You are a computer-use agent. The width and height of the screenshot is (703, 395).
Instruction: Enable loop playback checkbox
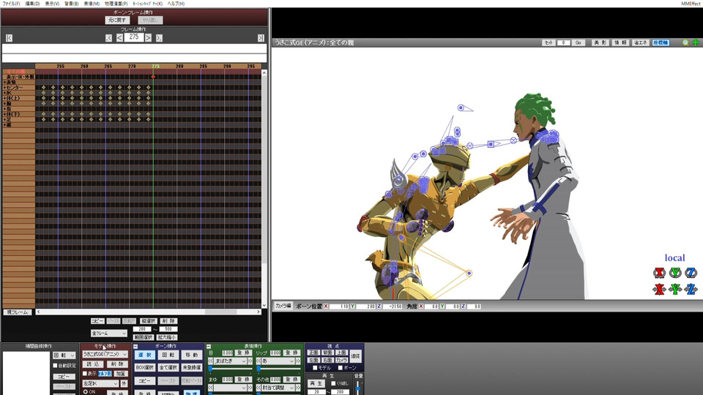click(x=333, y=383)
